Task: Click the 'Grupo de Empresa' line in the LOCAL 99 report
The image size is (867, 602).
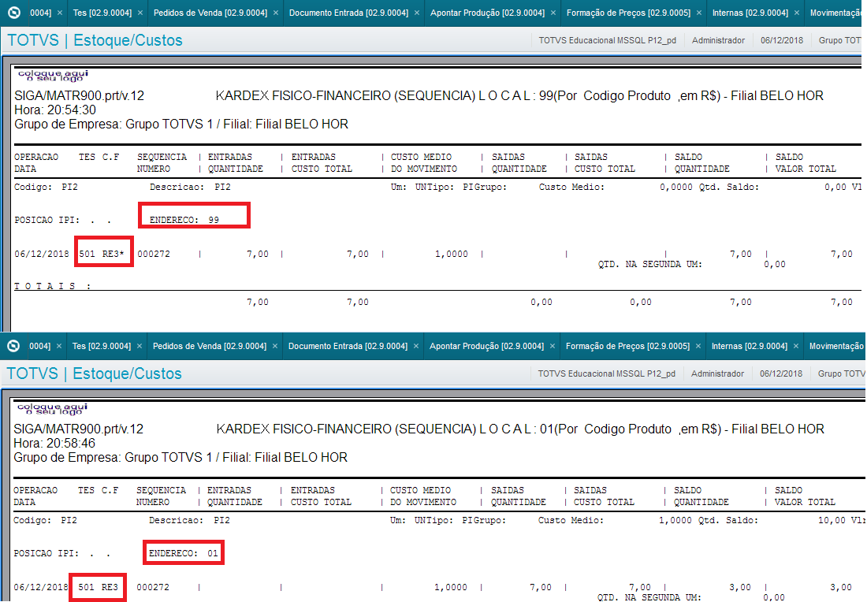Action: point(181,124)
